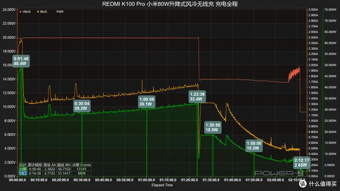Image resolution: width=340 pixels, height=191 pixels.
Task: Select the 1:50:00 10.2W data marker
Action: (x=254, y=145)
